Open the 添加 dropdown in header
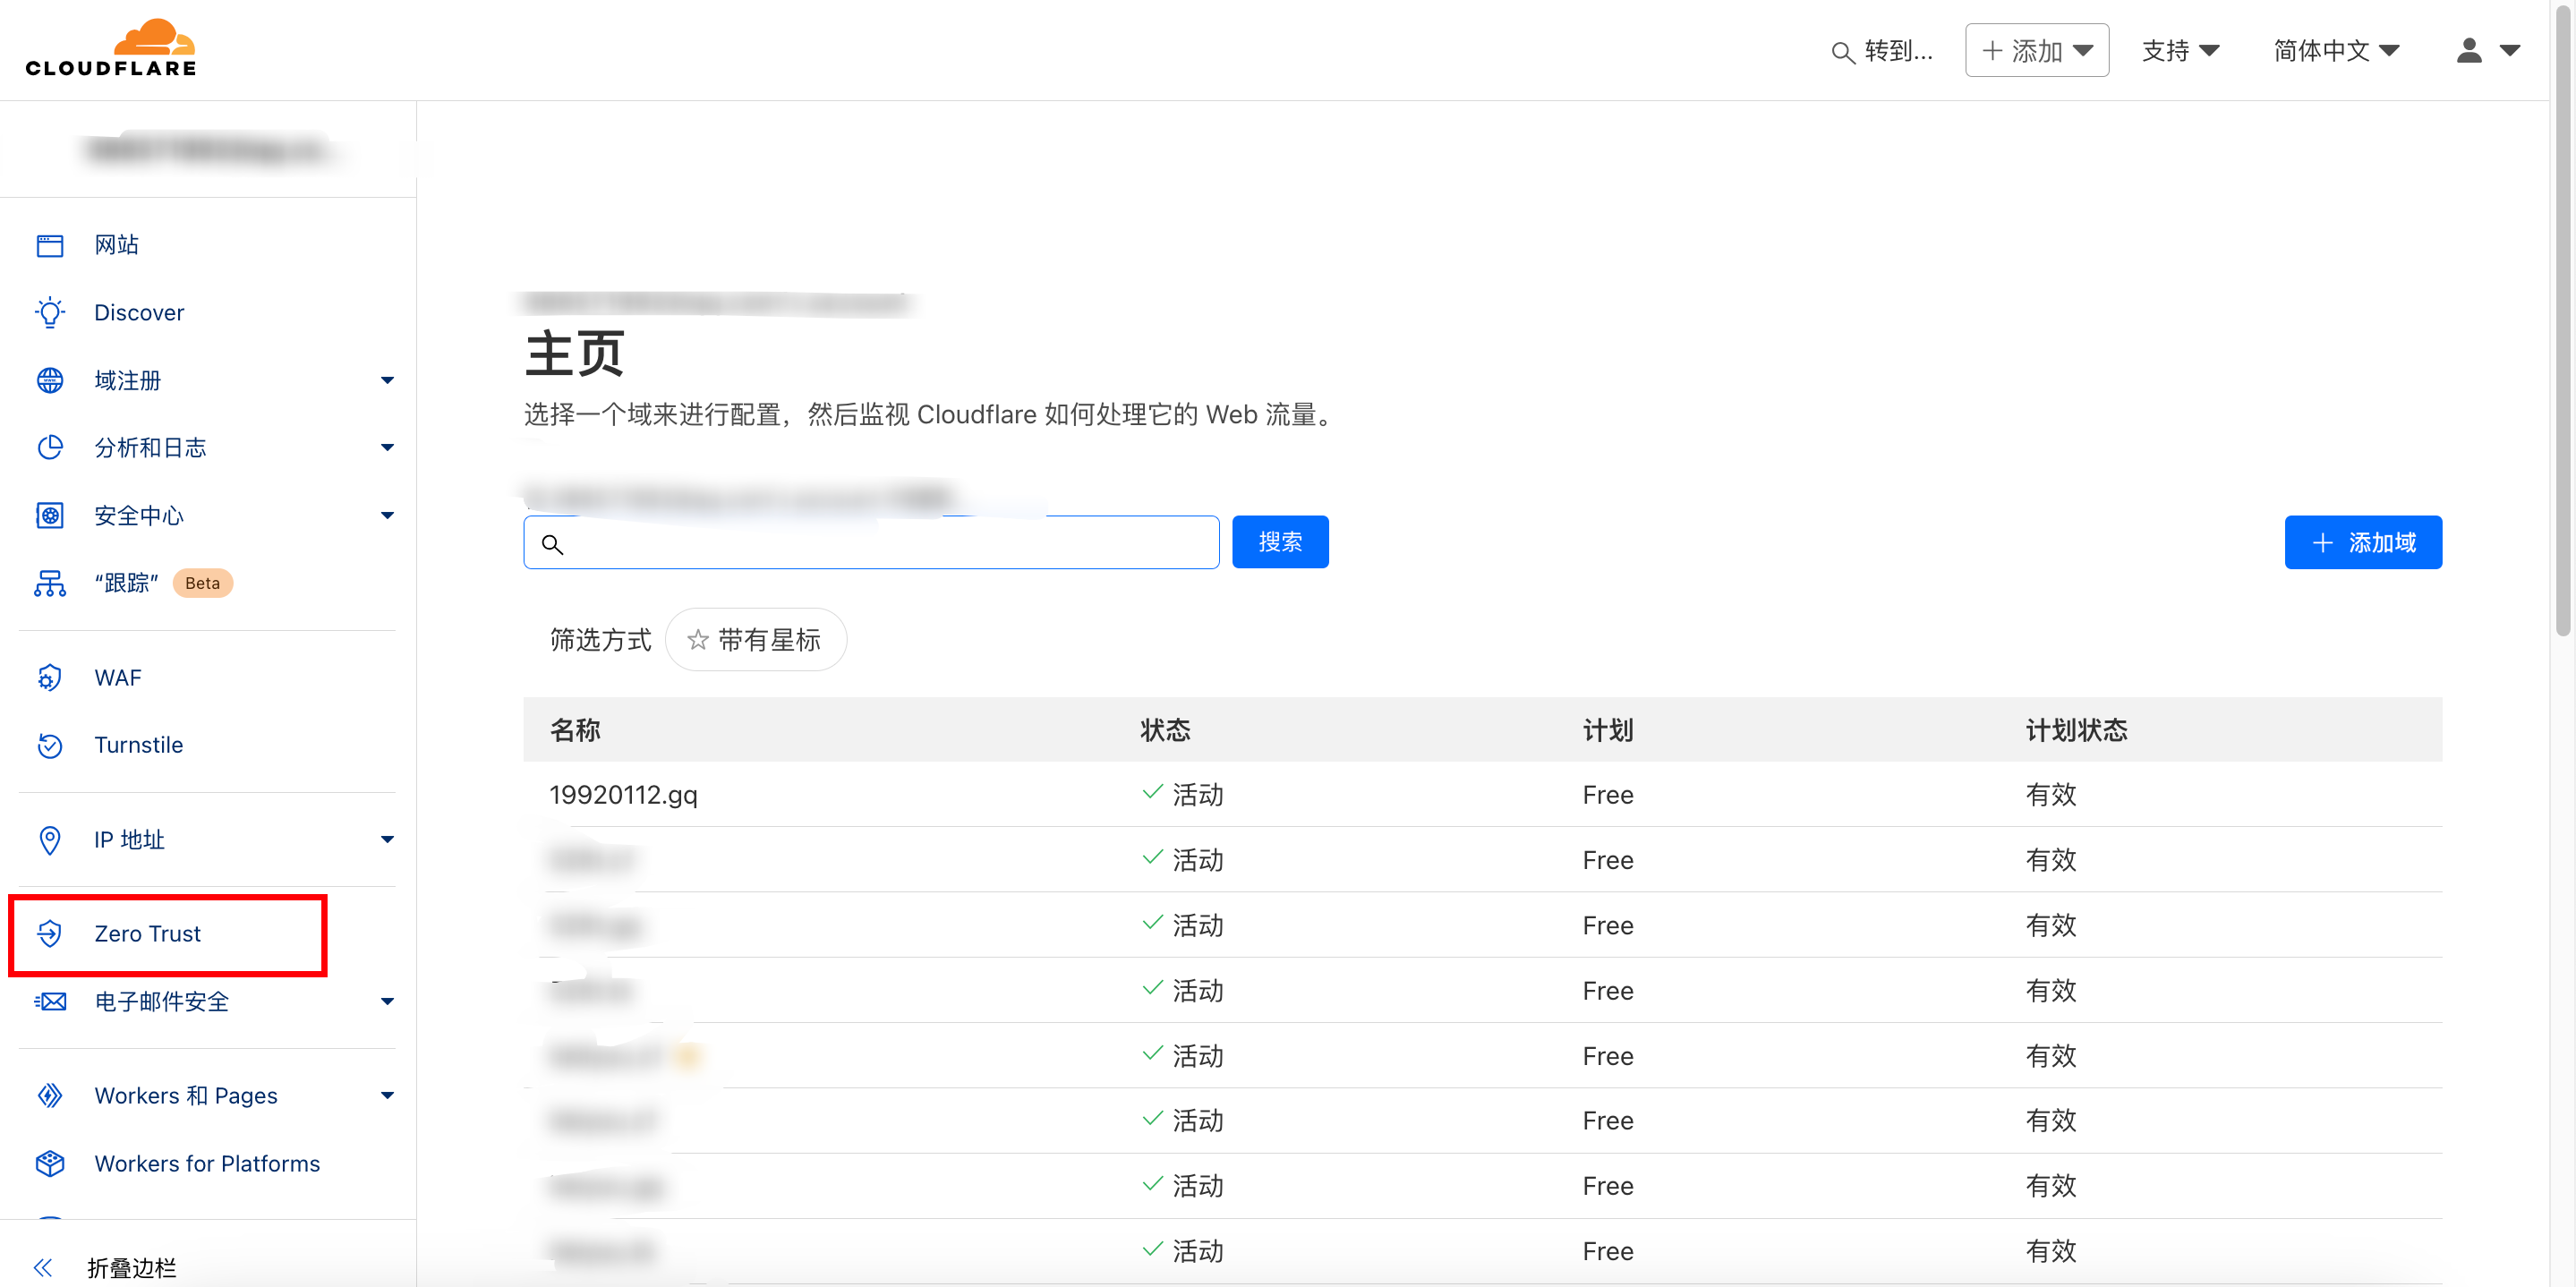This screenshot has width=2576, height=1287. pyautogui.click(x=2036, y=50)
